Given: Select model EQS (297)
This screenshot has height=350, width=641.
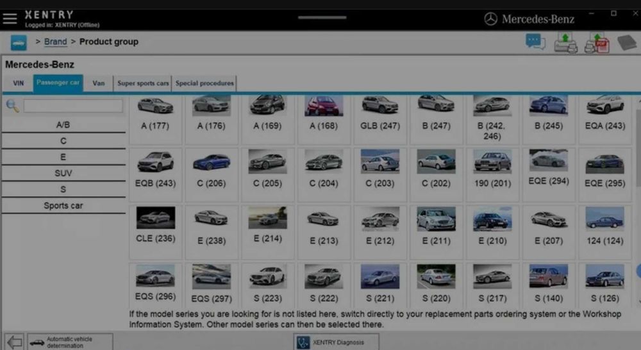Looking at the screenshot, I should click(x=212, y=285).
